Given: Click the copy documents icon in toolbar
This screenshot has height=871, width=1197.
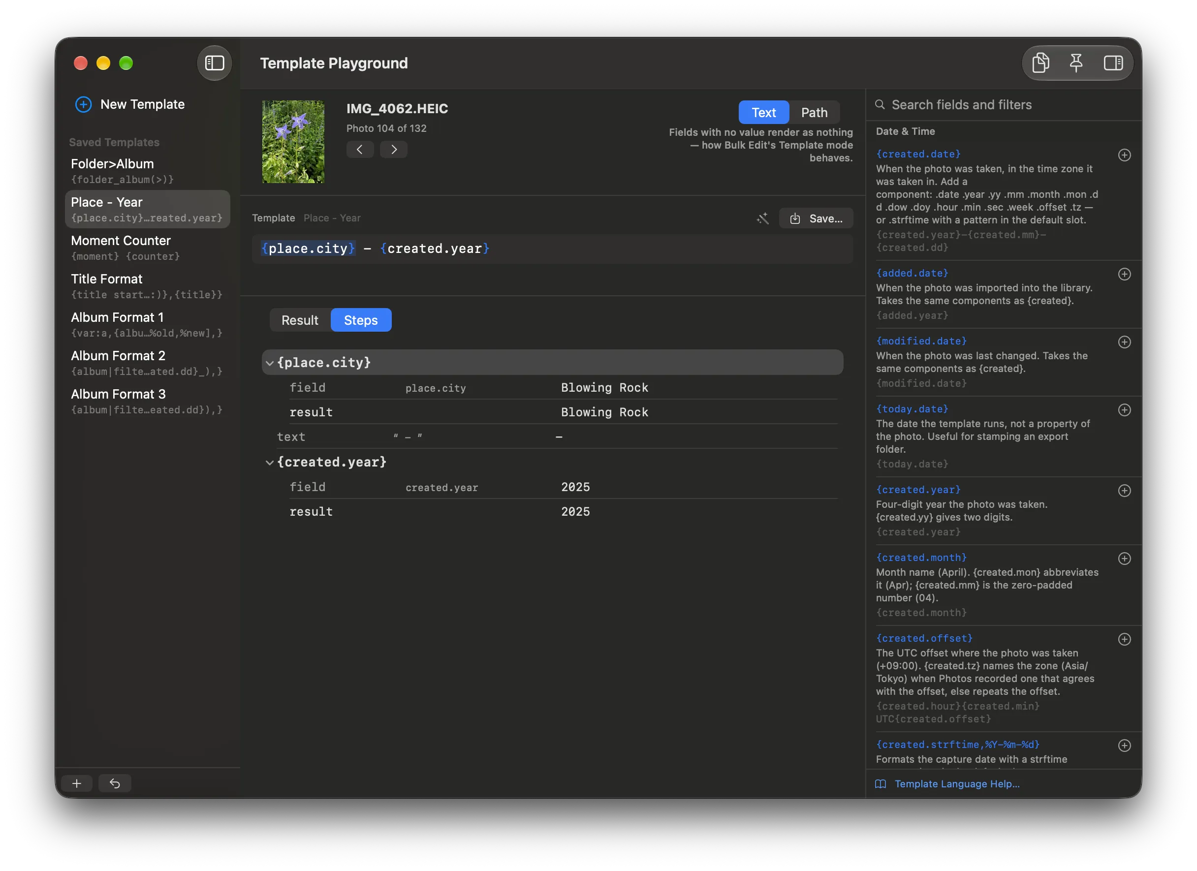Looking at the screenshot, I should 1040,63.
